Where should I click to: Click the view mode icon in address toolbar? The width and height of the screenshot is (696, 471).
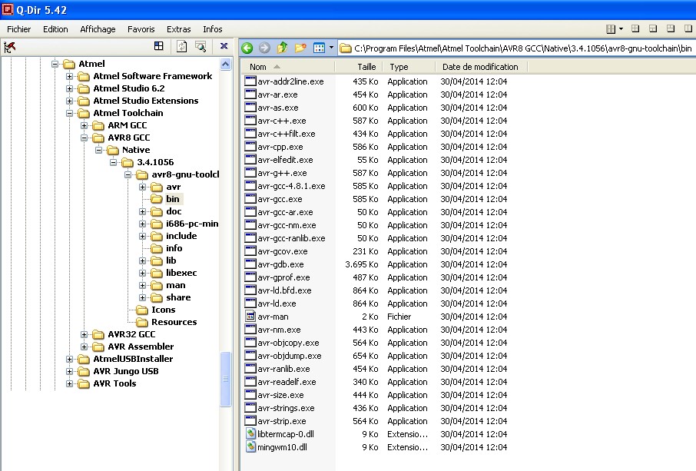319,48
